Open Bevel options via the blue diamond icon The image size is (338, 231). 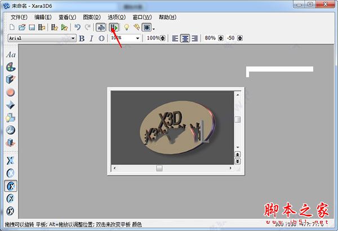[x=11, y=105]
